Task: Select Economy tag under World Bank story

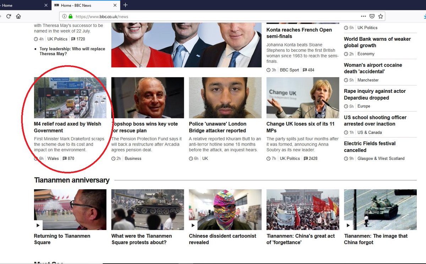Action: coord(366,54)
